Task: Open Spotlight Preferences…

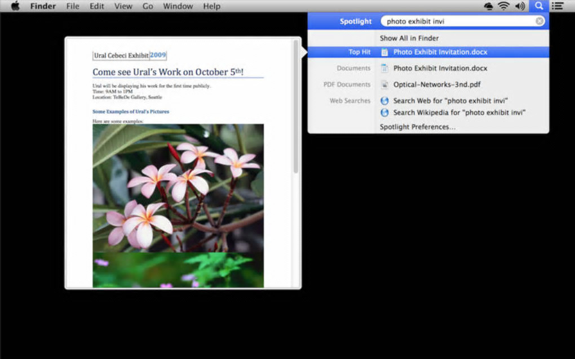Action: (418, 127)
